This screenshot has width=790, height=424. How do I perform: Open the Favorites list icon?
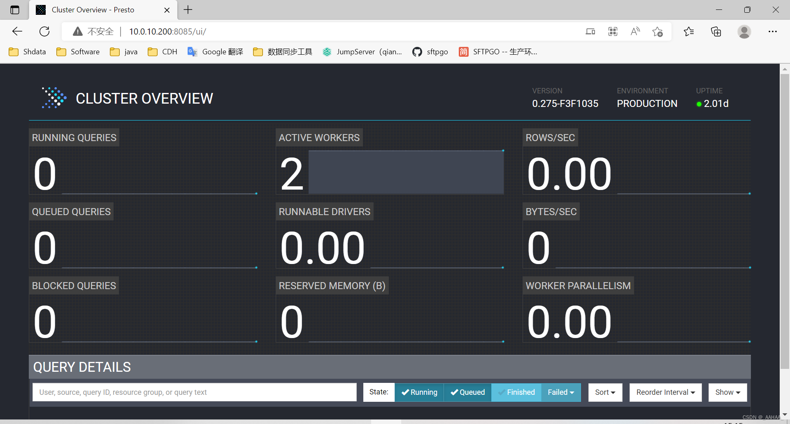click(x=689, y=31)
